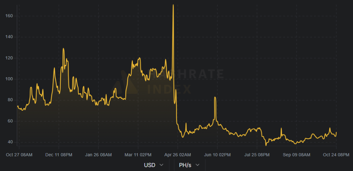Click the Jan 26 08AM date label
This screenshot has height=171, width=353.
click(98, 155)
